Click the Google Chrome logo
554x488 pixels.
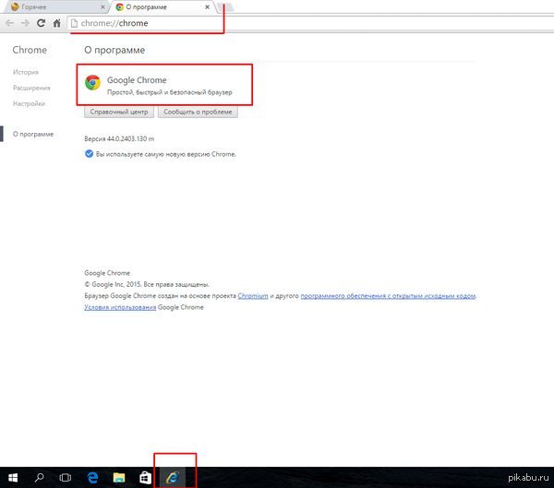92,83
